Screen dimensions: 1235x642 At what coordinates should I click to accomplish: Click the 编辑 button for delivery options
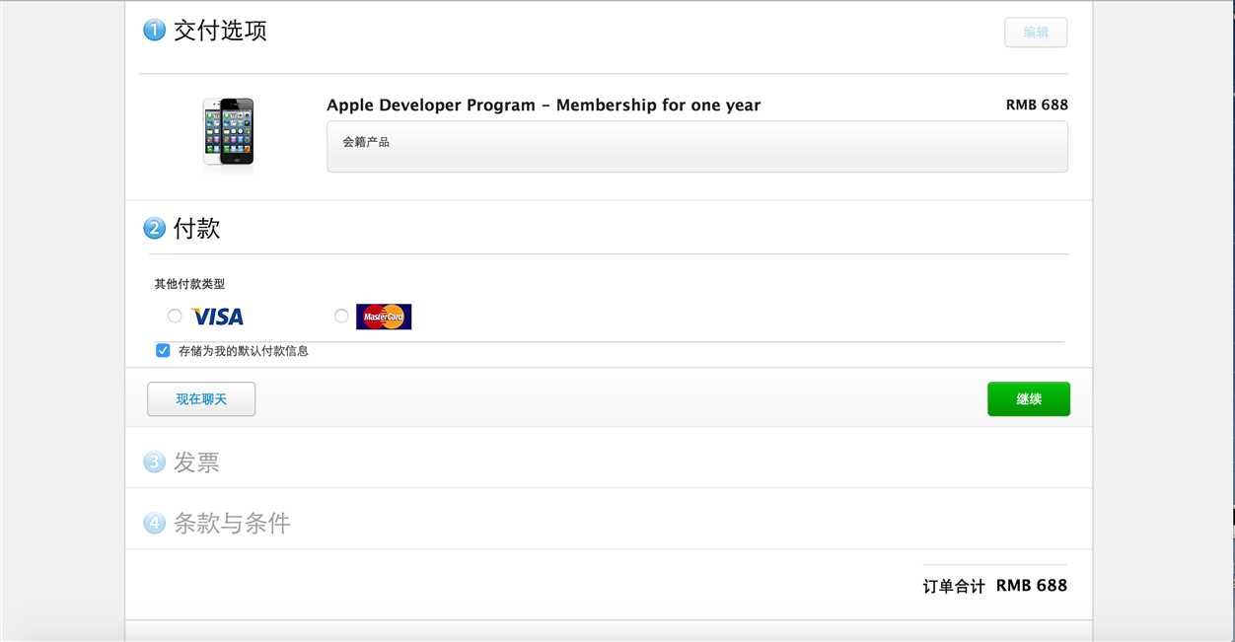pos(1036,32)
